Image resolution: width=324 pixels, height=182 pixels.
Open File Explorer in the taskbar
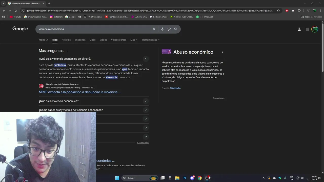(177, 178)
